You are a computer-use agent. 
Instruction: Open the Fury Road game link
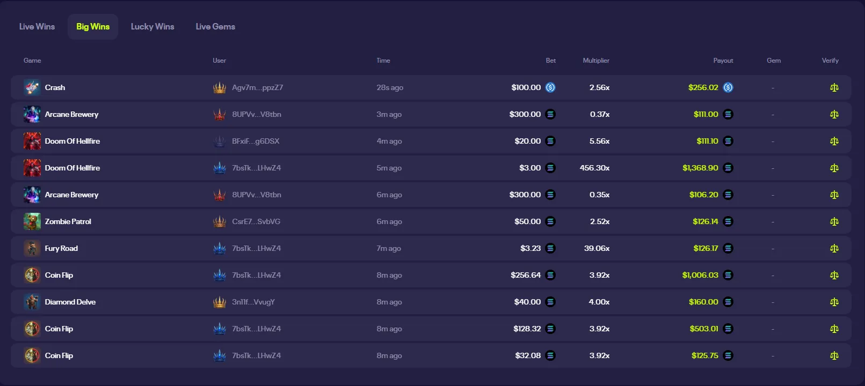coord(61,248)
